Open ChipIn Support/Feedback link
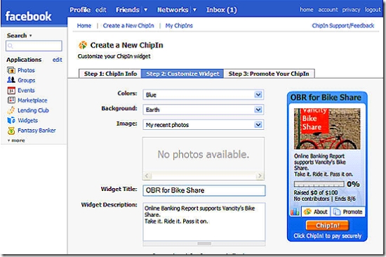Image resolution: width=386 pixels, height=257 pixels. click(x=343, y=25)
